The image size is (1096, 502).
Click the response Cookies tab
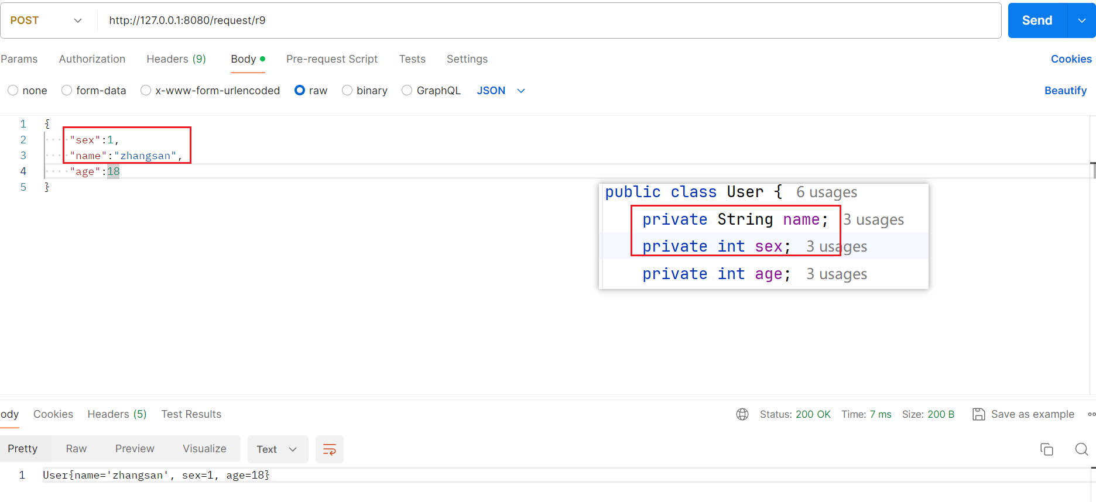[x=53, y=414]
